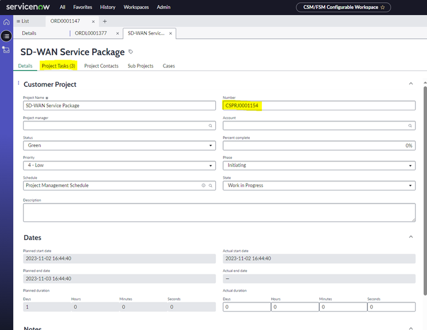The width and height of the screenshot is (427, 330).
Task: Collapse the Notes section
Action: (411, 328)
